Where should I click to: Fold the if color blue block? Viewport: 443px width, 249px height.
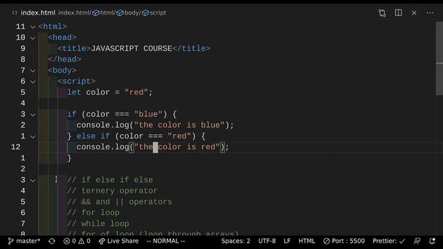[33, 115]
